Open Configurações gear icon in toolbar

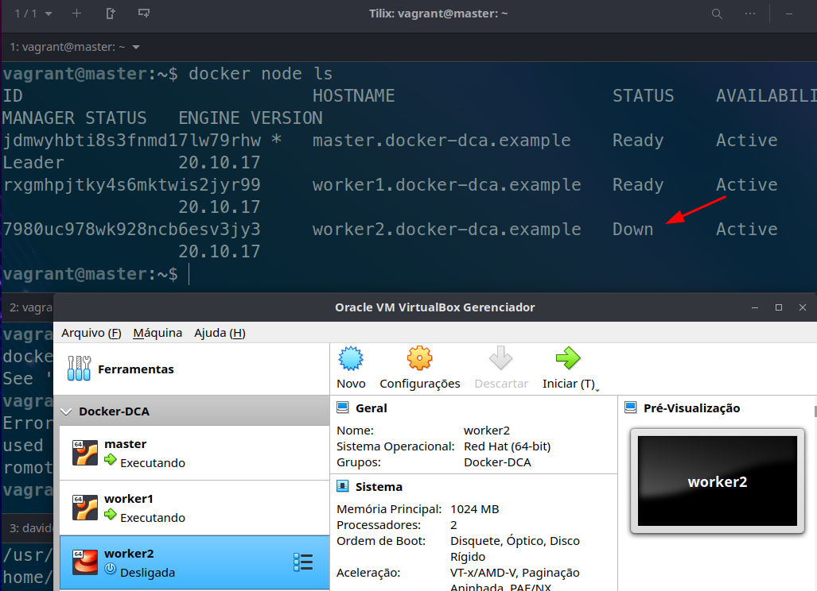pos(419,360)
